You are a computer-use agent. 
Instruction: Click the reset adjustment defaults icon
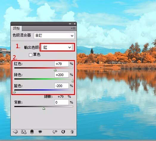click(x=63, y=132)
